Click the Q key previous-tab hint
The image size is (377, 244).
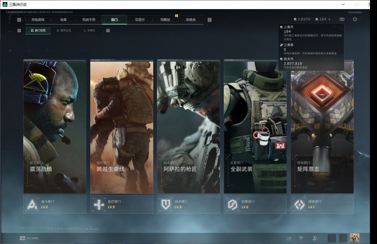[x=19, y=20]
